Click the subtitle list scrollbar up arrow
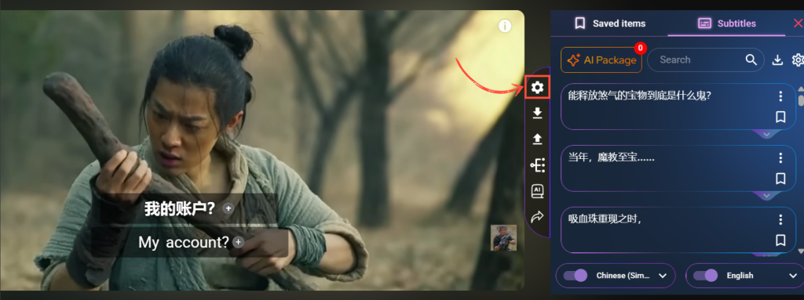 pyautogui.click(x=800, y=89)
